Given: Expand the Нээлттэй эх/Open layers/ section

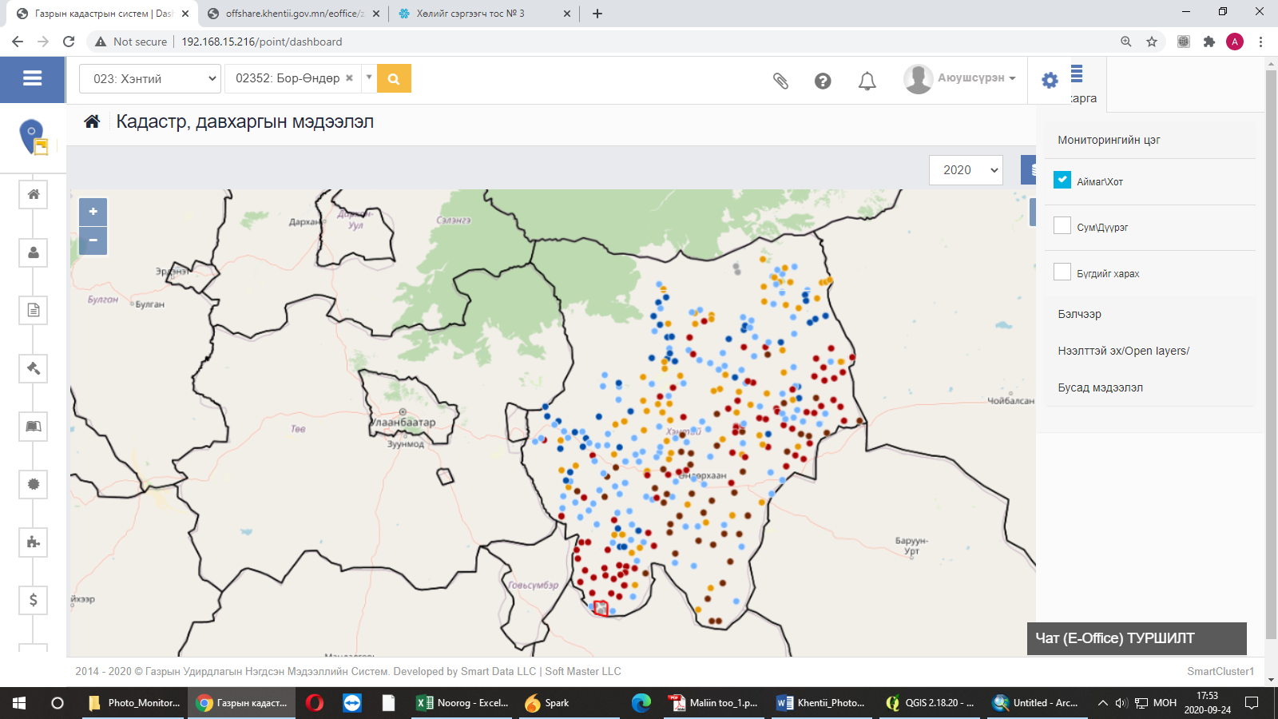Looking at the screenshot, I should [x=1123, y=351].
